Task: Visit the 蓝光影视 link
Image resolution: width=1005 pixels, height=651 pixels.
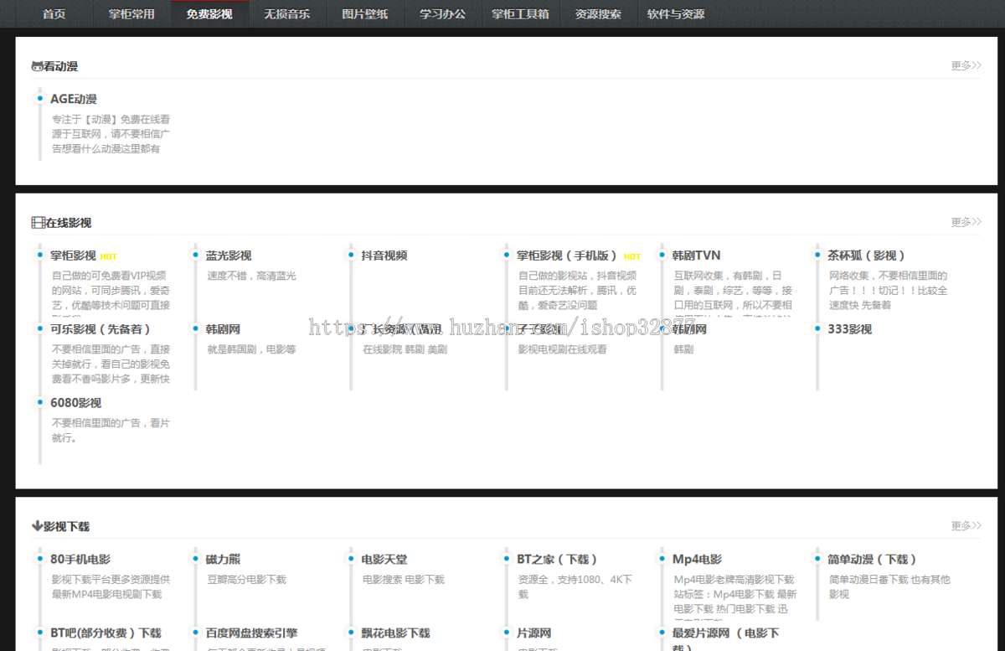Action: point(229,256)
